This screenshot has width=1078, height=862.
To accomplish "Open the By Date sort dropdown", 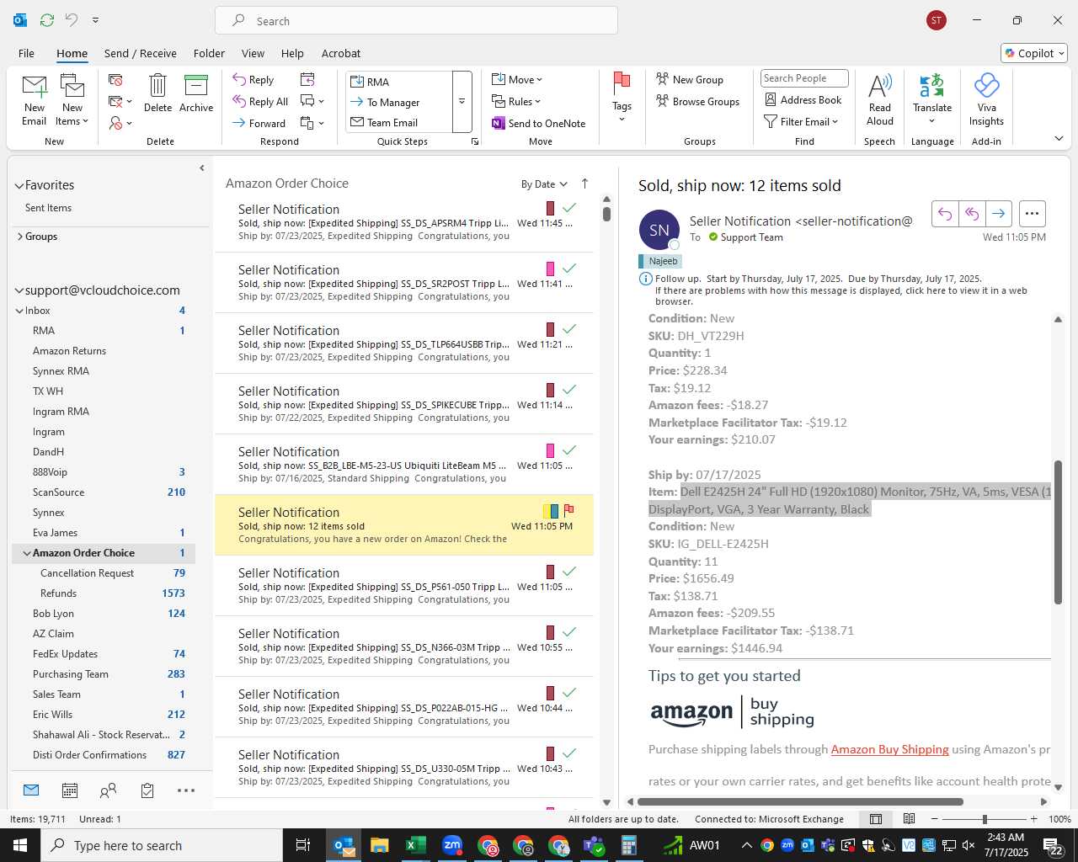I will (544, 184).
